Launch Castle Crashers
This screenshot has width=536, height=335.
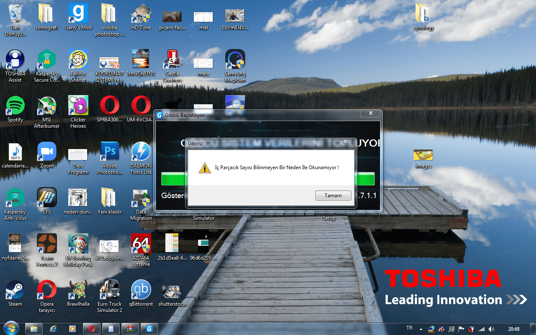click(172, 66)
